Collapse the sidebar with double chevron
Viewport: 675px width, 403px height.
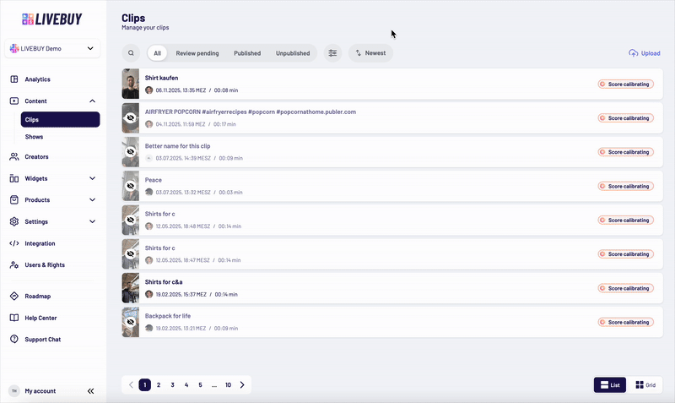pyautogui.click(x=91, y=391)
